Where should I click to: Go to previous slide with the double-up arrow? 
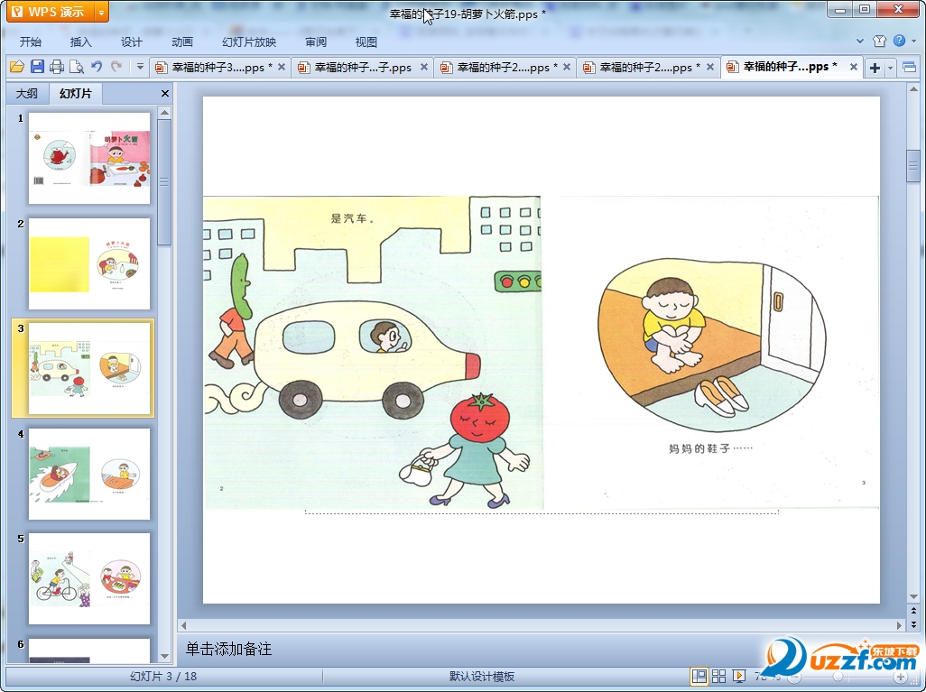[x=913, y=611]
